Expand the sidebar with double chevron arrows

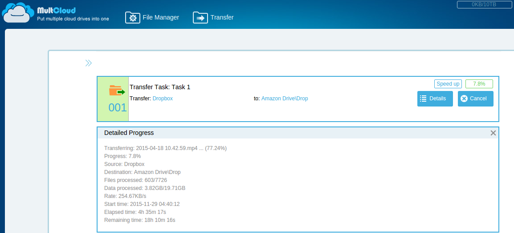click(89, 63)
